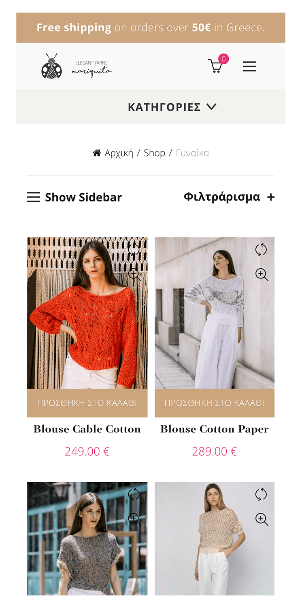Click quick view magnifier on beige knit top
Image resolution: width=302 pixels, height=608 pixels.
[262, 519]
